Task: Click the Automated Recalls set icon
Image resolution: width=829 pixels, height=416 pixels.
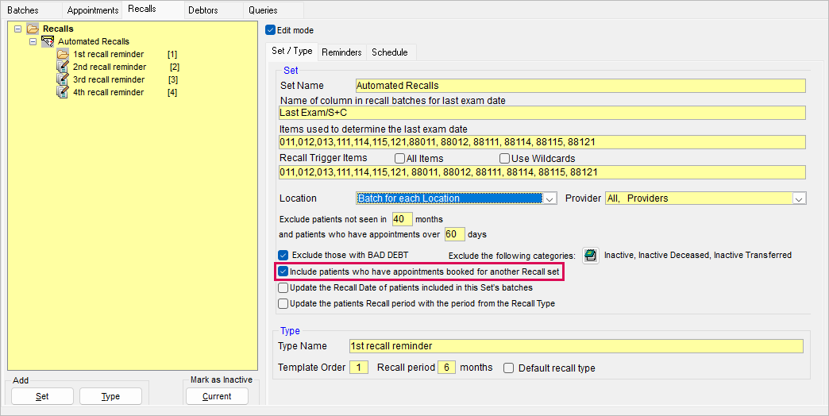Action: pyautogui.click(x=48, y=41)
